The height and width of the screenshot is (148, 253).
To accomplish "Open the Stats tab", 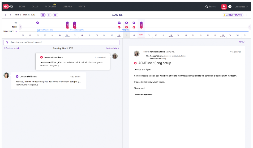I will click(x=82, y=6).
